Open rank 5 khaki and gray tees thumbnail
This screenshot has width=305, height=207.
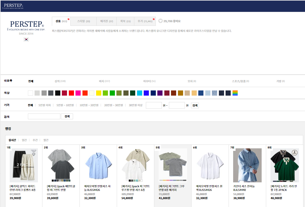click(173, 165)
